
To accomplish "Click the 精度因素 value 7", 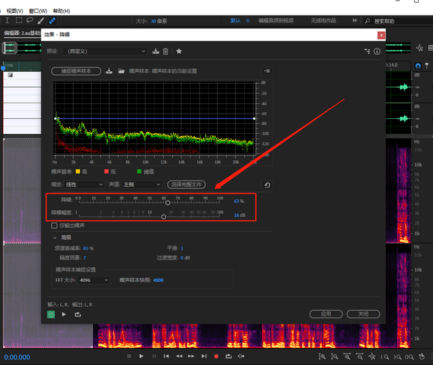I will 85,258.
